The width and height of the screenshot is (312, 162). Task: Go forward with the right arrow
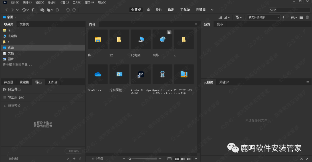[x=12, y=10]
